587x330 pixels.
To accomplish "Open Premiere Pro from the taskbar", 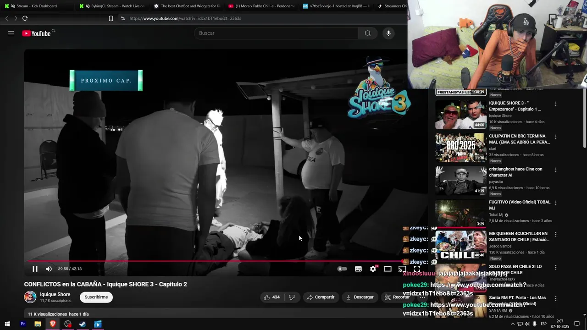I will [23, 324].
